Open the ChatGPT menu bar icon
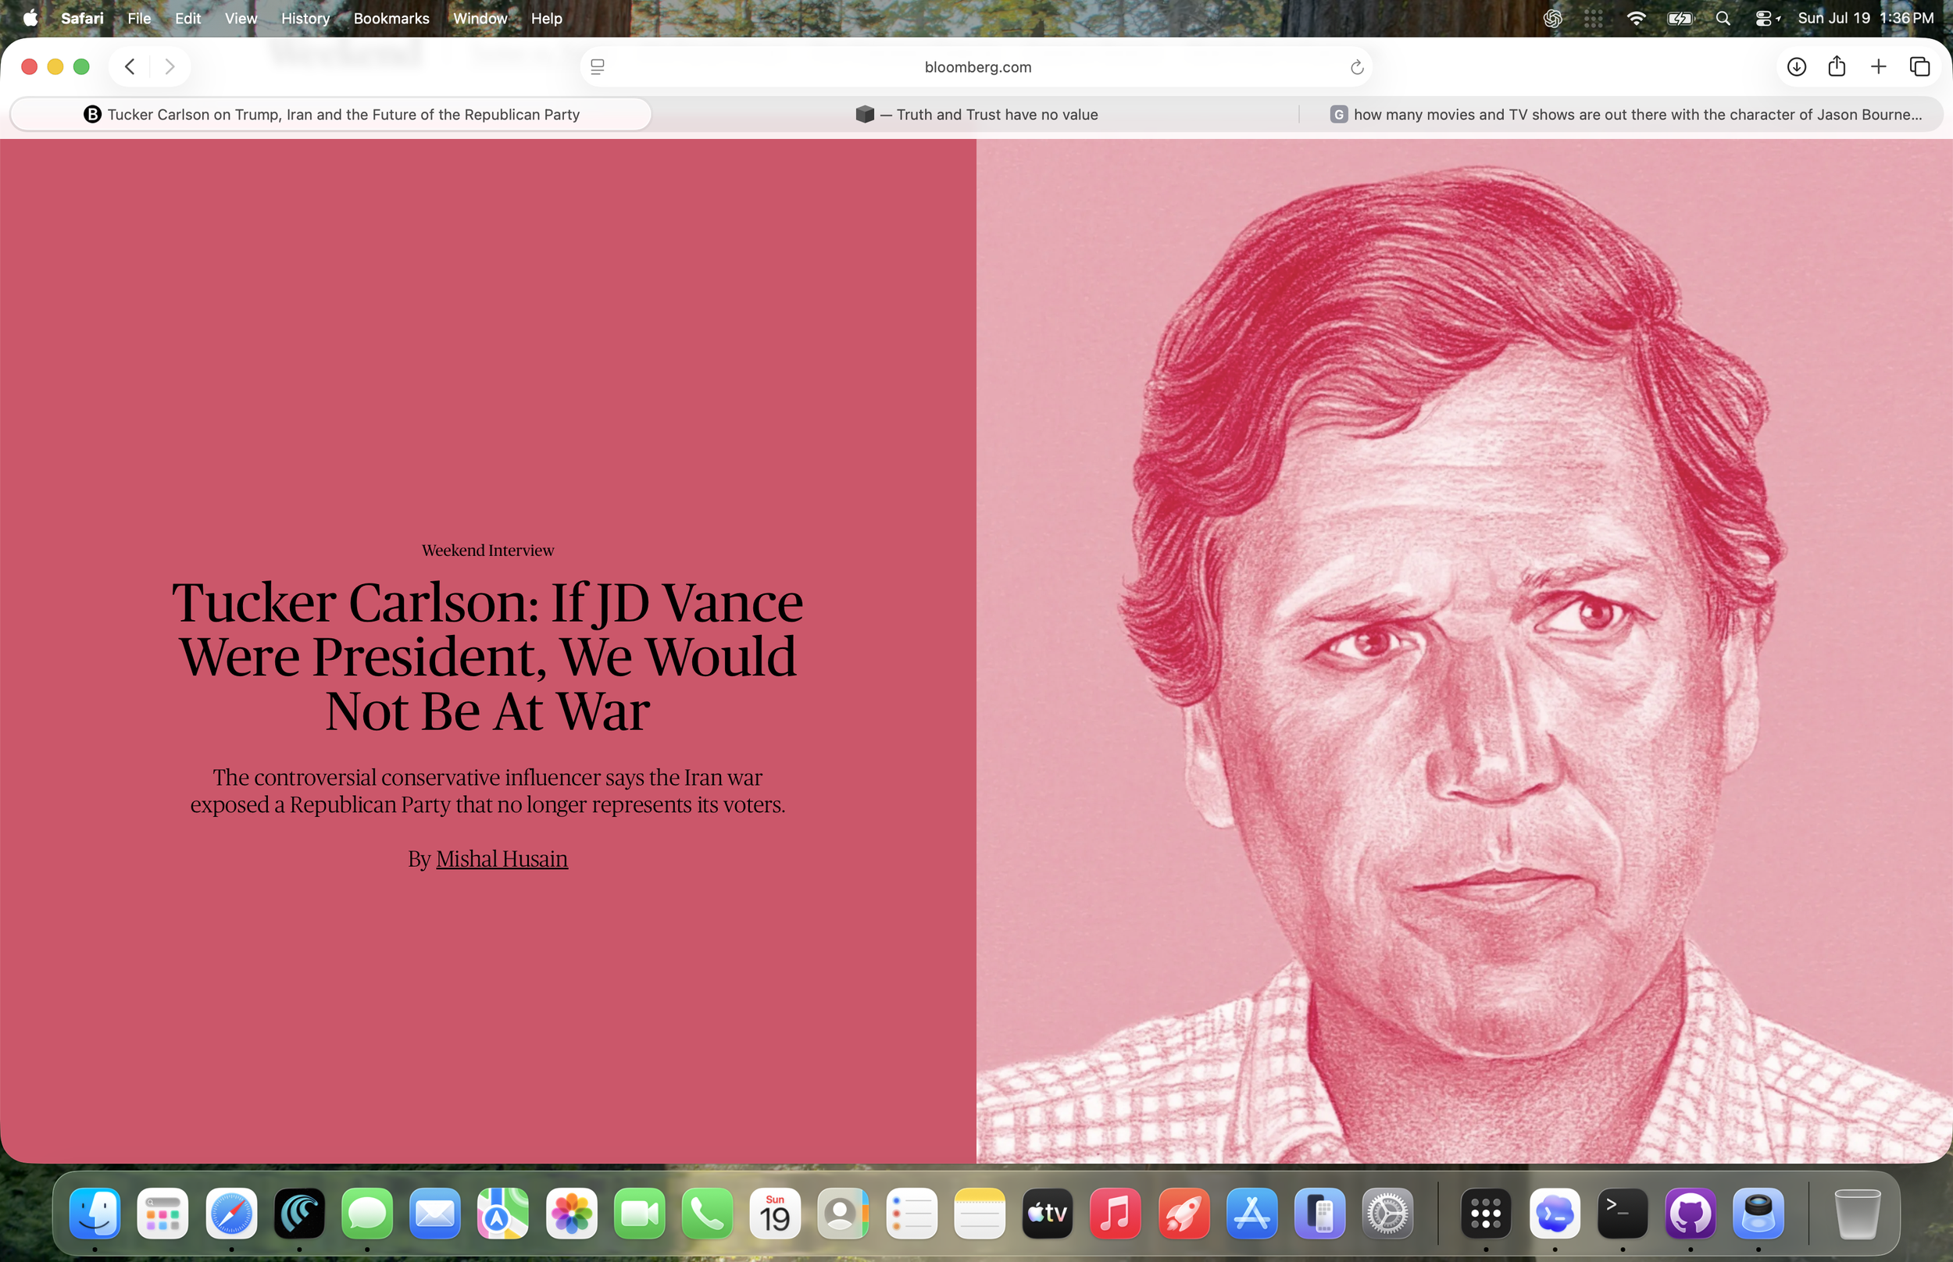The image size is (1953, 1262). [1552, 18]
